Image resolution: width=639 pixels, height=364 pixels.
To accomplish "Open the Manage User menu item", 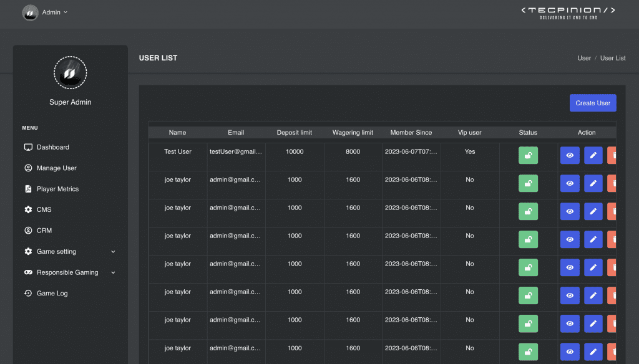I will pyautogui.click(x=56, y=168).
